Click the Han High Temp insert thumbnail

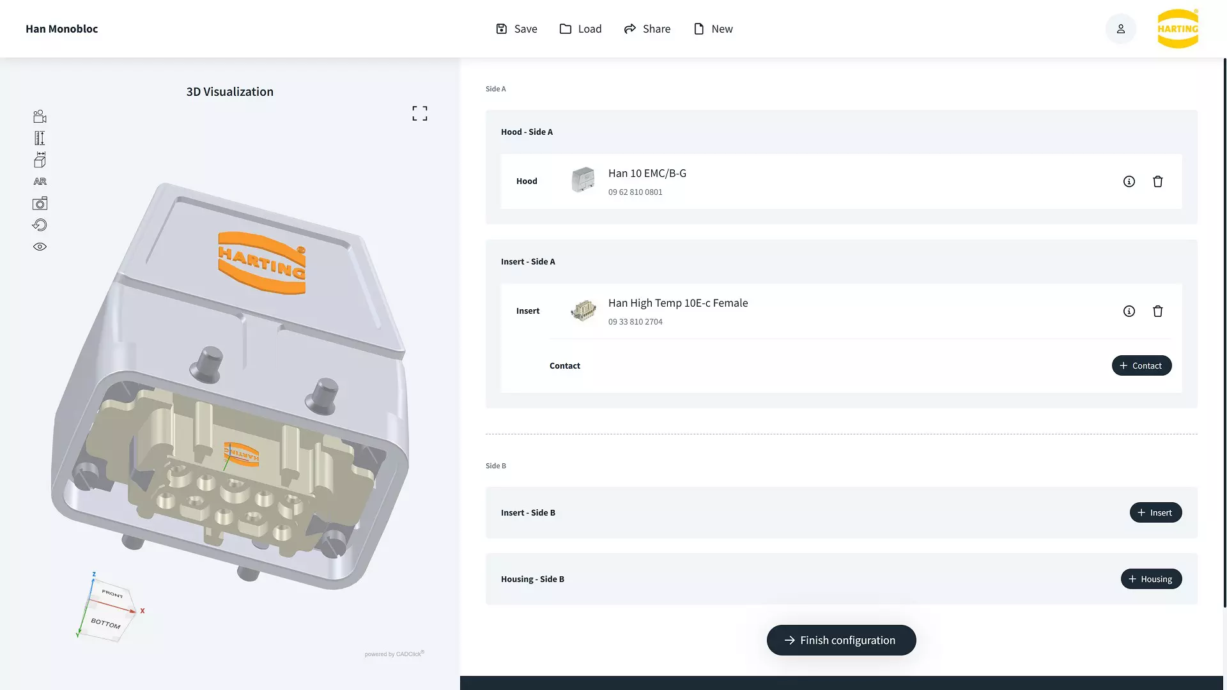583,311
